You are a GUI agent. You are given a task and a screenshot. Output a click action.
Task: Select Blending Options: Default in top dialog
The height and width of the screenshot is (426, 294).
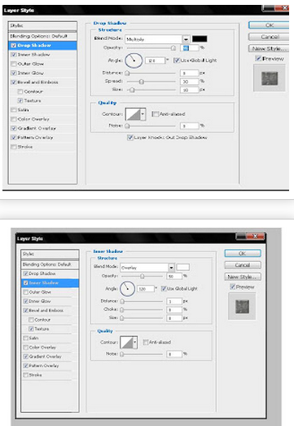pyautogui.click(x=42, y=36)
